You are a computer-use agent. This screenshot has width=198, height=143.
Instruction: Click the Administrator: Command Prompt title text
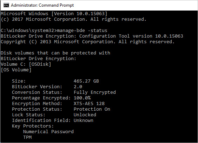point(42,5)
